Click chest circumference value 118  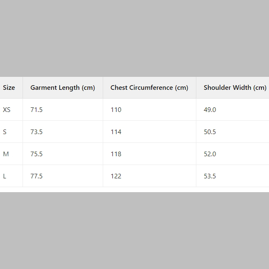point(116,154)
